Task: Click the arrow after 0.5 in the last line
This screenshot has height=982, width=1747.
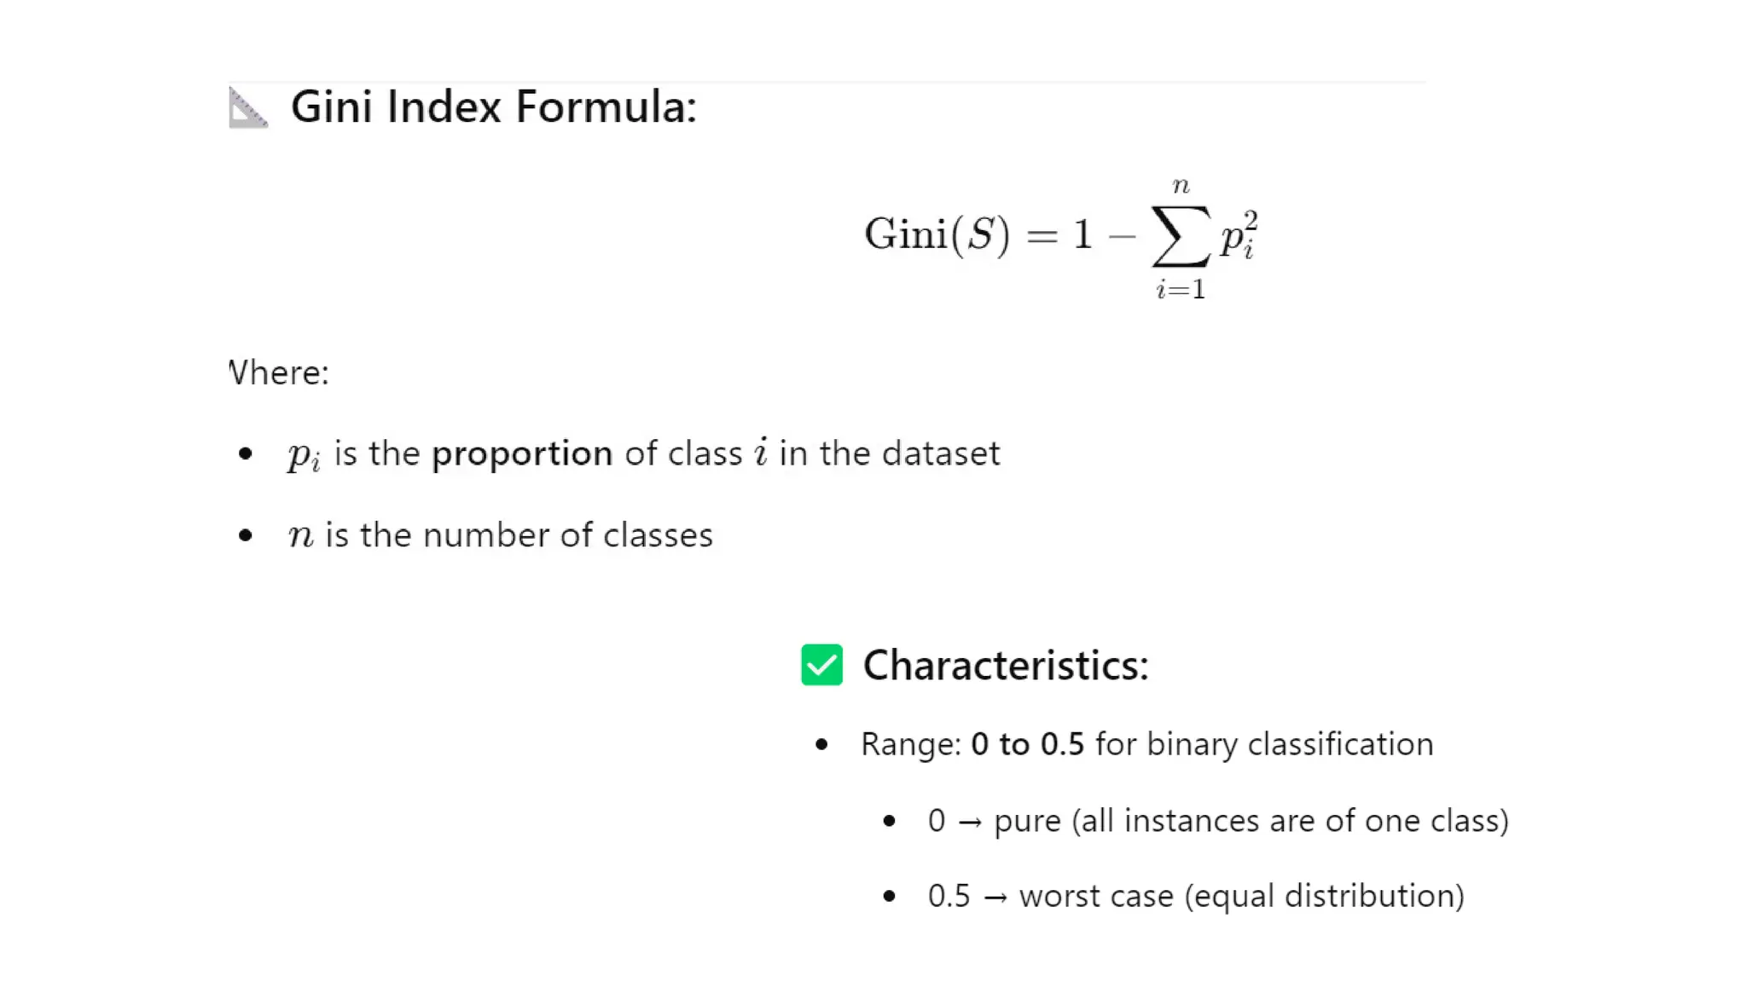Action: pyautogui.click(x=995, y=897)
